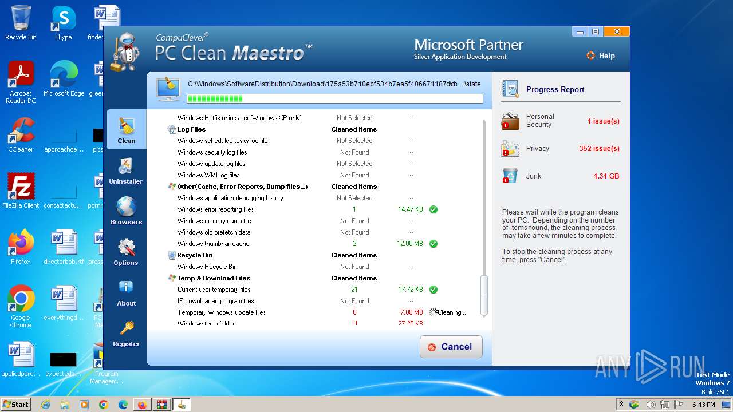Viewport: 733px width, 412px height.
Task: Click the Microsoft Partner logo text
Action: point(468,49)
